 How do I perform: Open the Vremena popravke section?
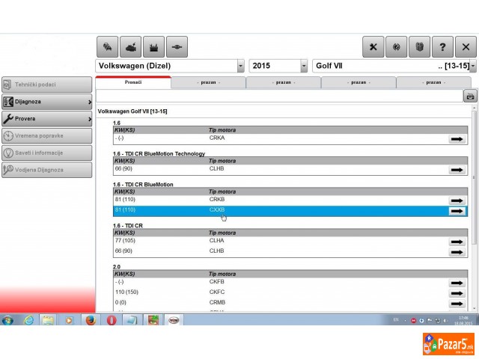tap(46, 136)
